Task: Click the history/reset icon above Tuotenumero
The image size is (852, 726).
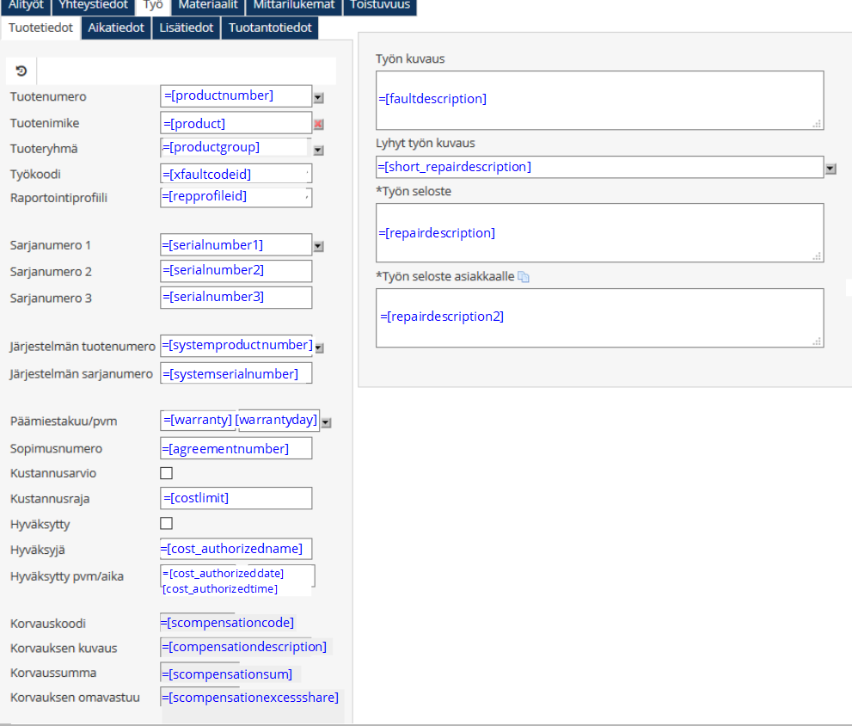Action: coord(21,71)
